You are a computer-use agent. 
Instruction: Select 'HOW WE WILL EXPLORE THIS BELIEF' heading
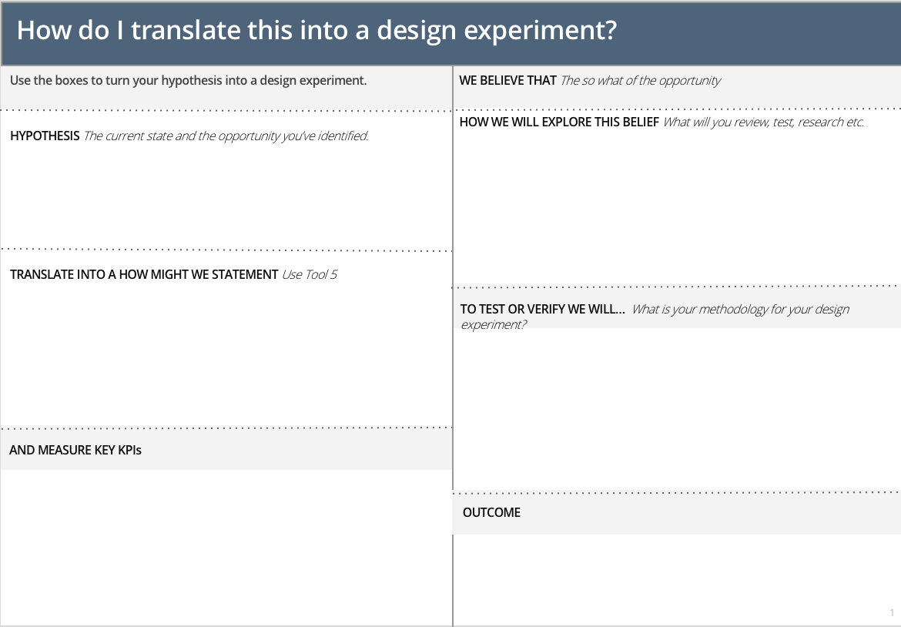(x=559, y=122)
